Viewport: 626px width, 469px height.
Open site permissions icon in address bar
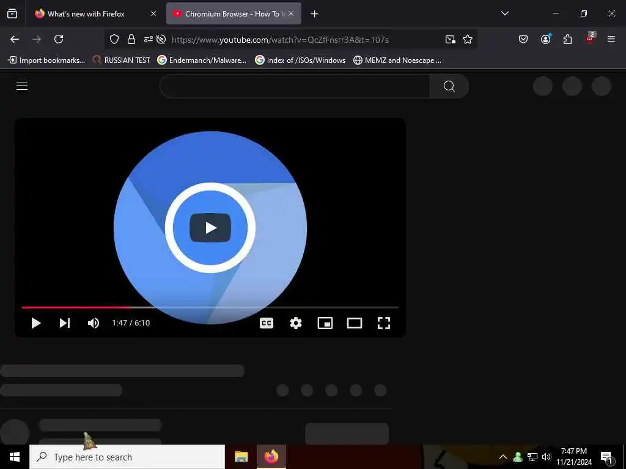pyautogui.click(x=148, y=39)
